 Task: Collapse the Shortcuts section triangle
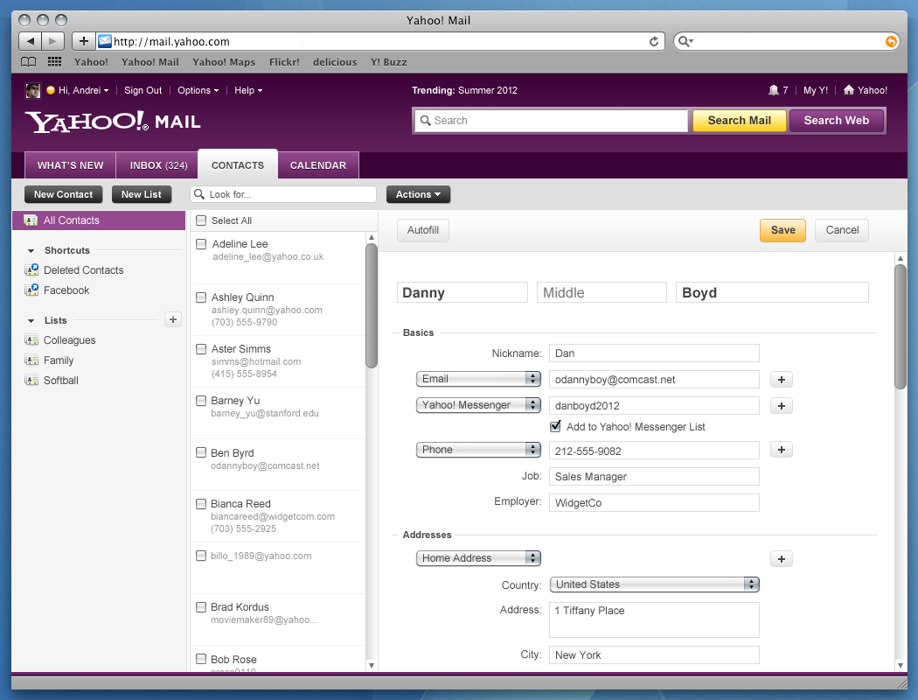pyautogui.click(x=31, y=251)
